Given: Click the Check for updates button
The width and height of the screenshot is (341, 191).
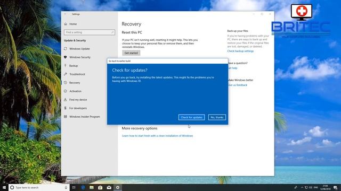Looking at the screenshot, I should tap(191, 117).
